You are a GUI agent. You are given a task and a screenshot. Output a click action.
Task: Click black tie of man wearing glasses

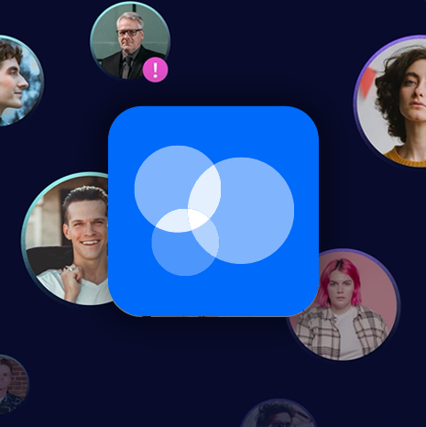point(126,67)
